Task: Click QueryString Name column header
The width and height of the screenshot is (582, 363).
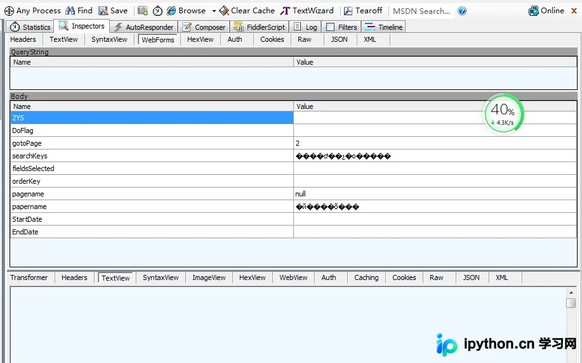Action: [152, 62]
